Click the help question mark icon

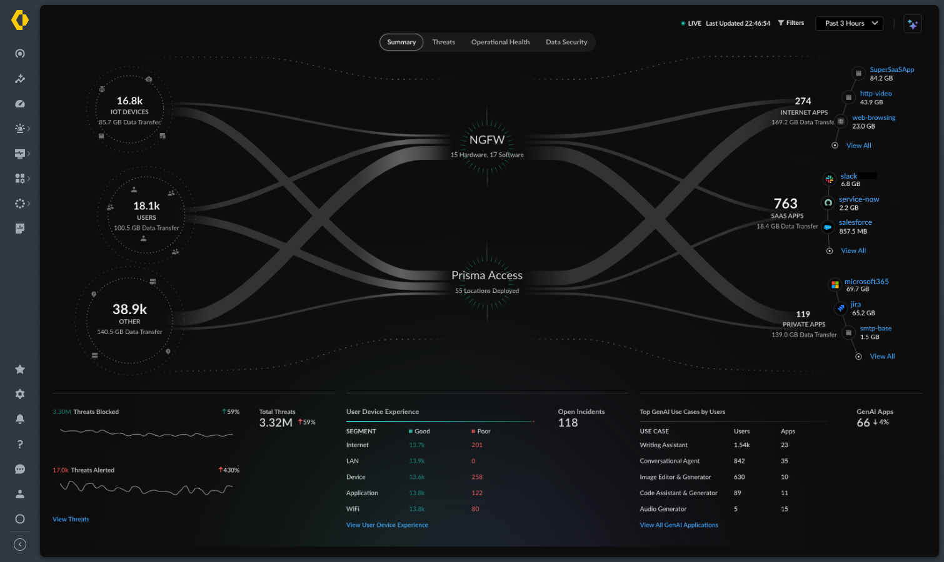[x=20, y=444]
